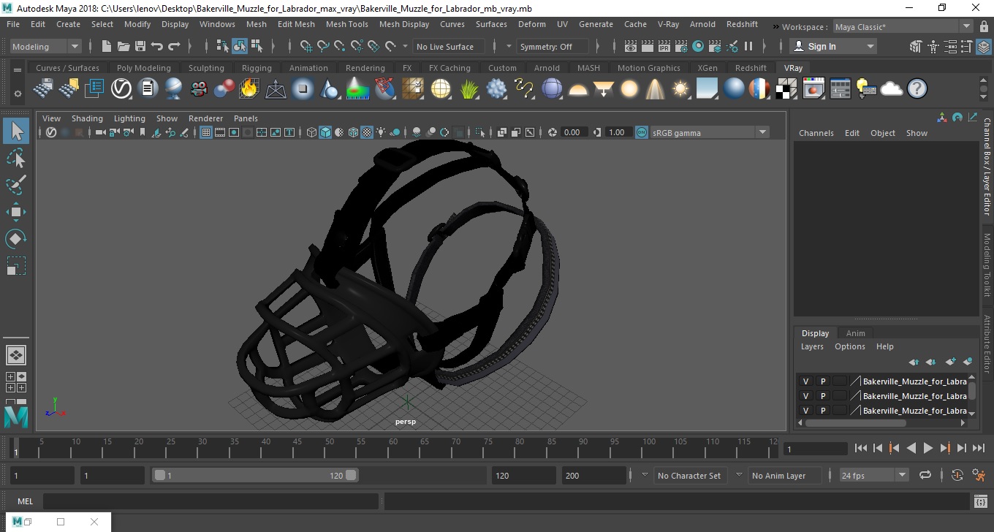Click the camera V-Ray shelf icon
The width and height of the screenshot is (994, 532).
[x=198, y=89]
